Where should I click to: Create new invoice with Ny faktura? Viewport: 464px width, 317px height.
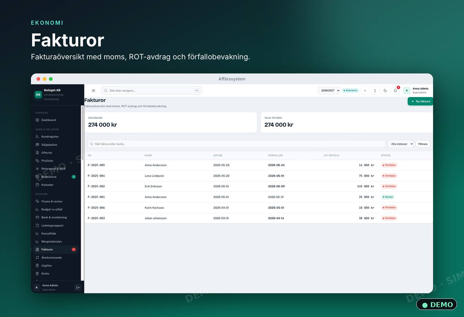420,101
